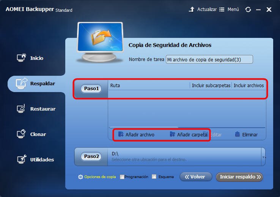Click the Iniciar respaldo button
280x197 pixels.
coord(239,177)
